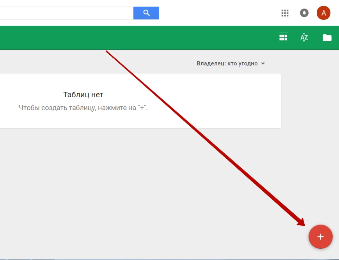Open the Google apps grid launcher
The image size is (339, 260).
coord(285,13)
